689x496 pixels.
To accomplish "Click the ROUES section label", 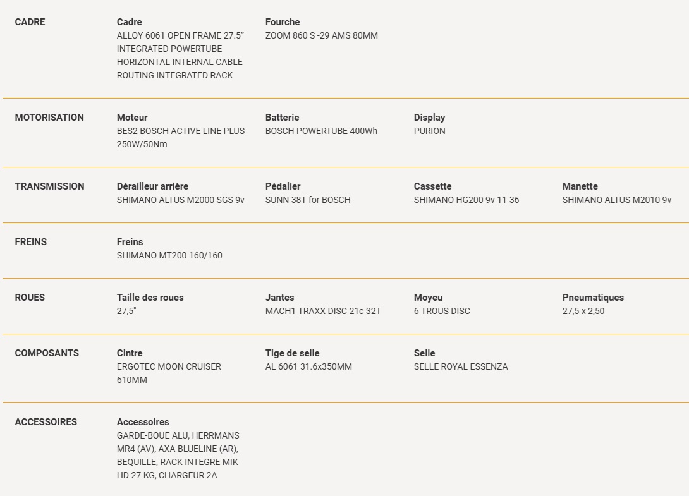I will pos(30,298).
